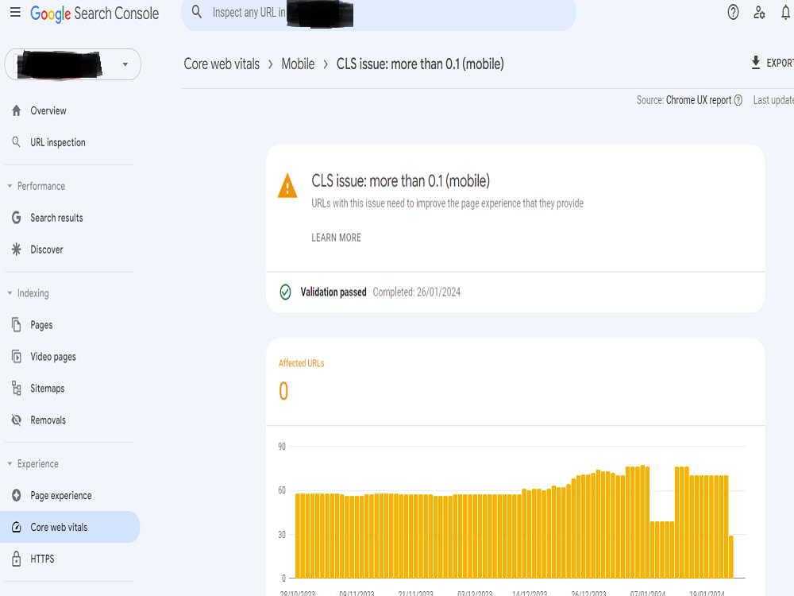Open HTTPS report
This screenshot has width=794, height=596.
(42, 559)
